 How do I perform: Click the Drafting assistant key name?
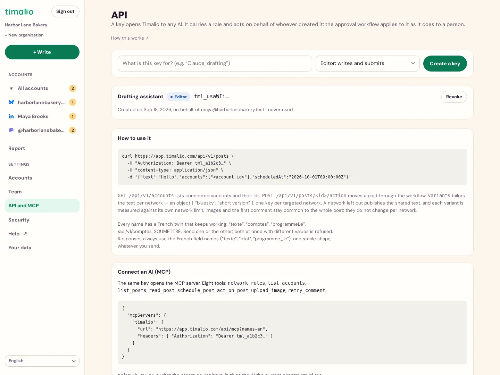(x=140, y=97)
